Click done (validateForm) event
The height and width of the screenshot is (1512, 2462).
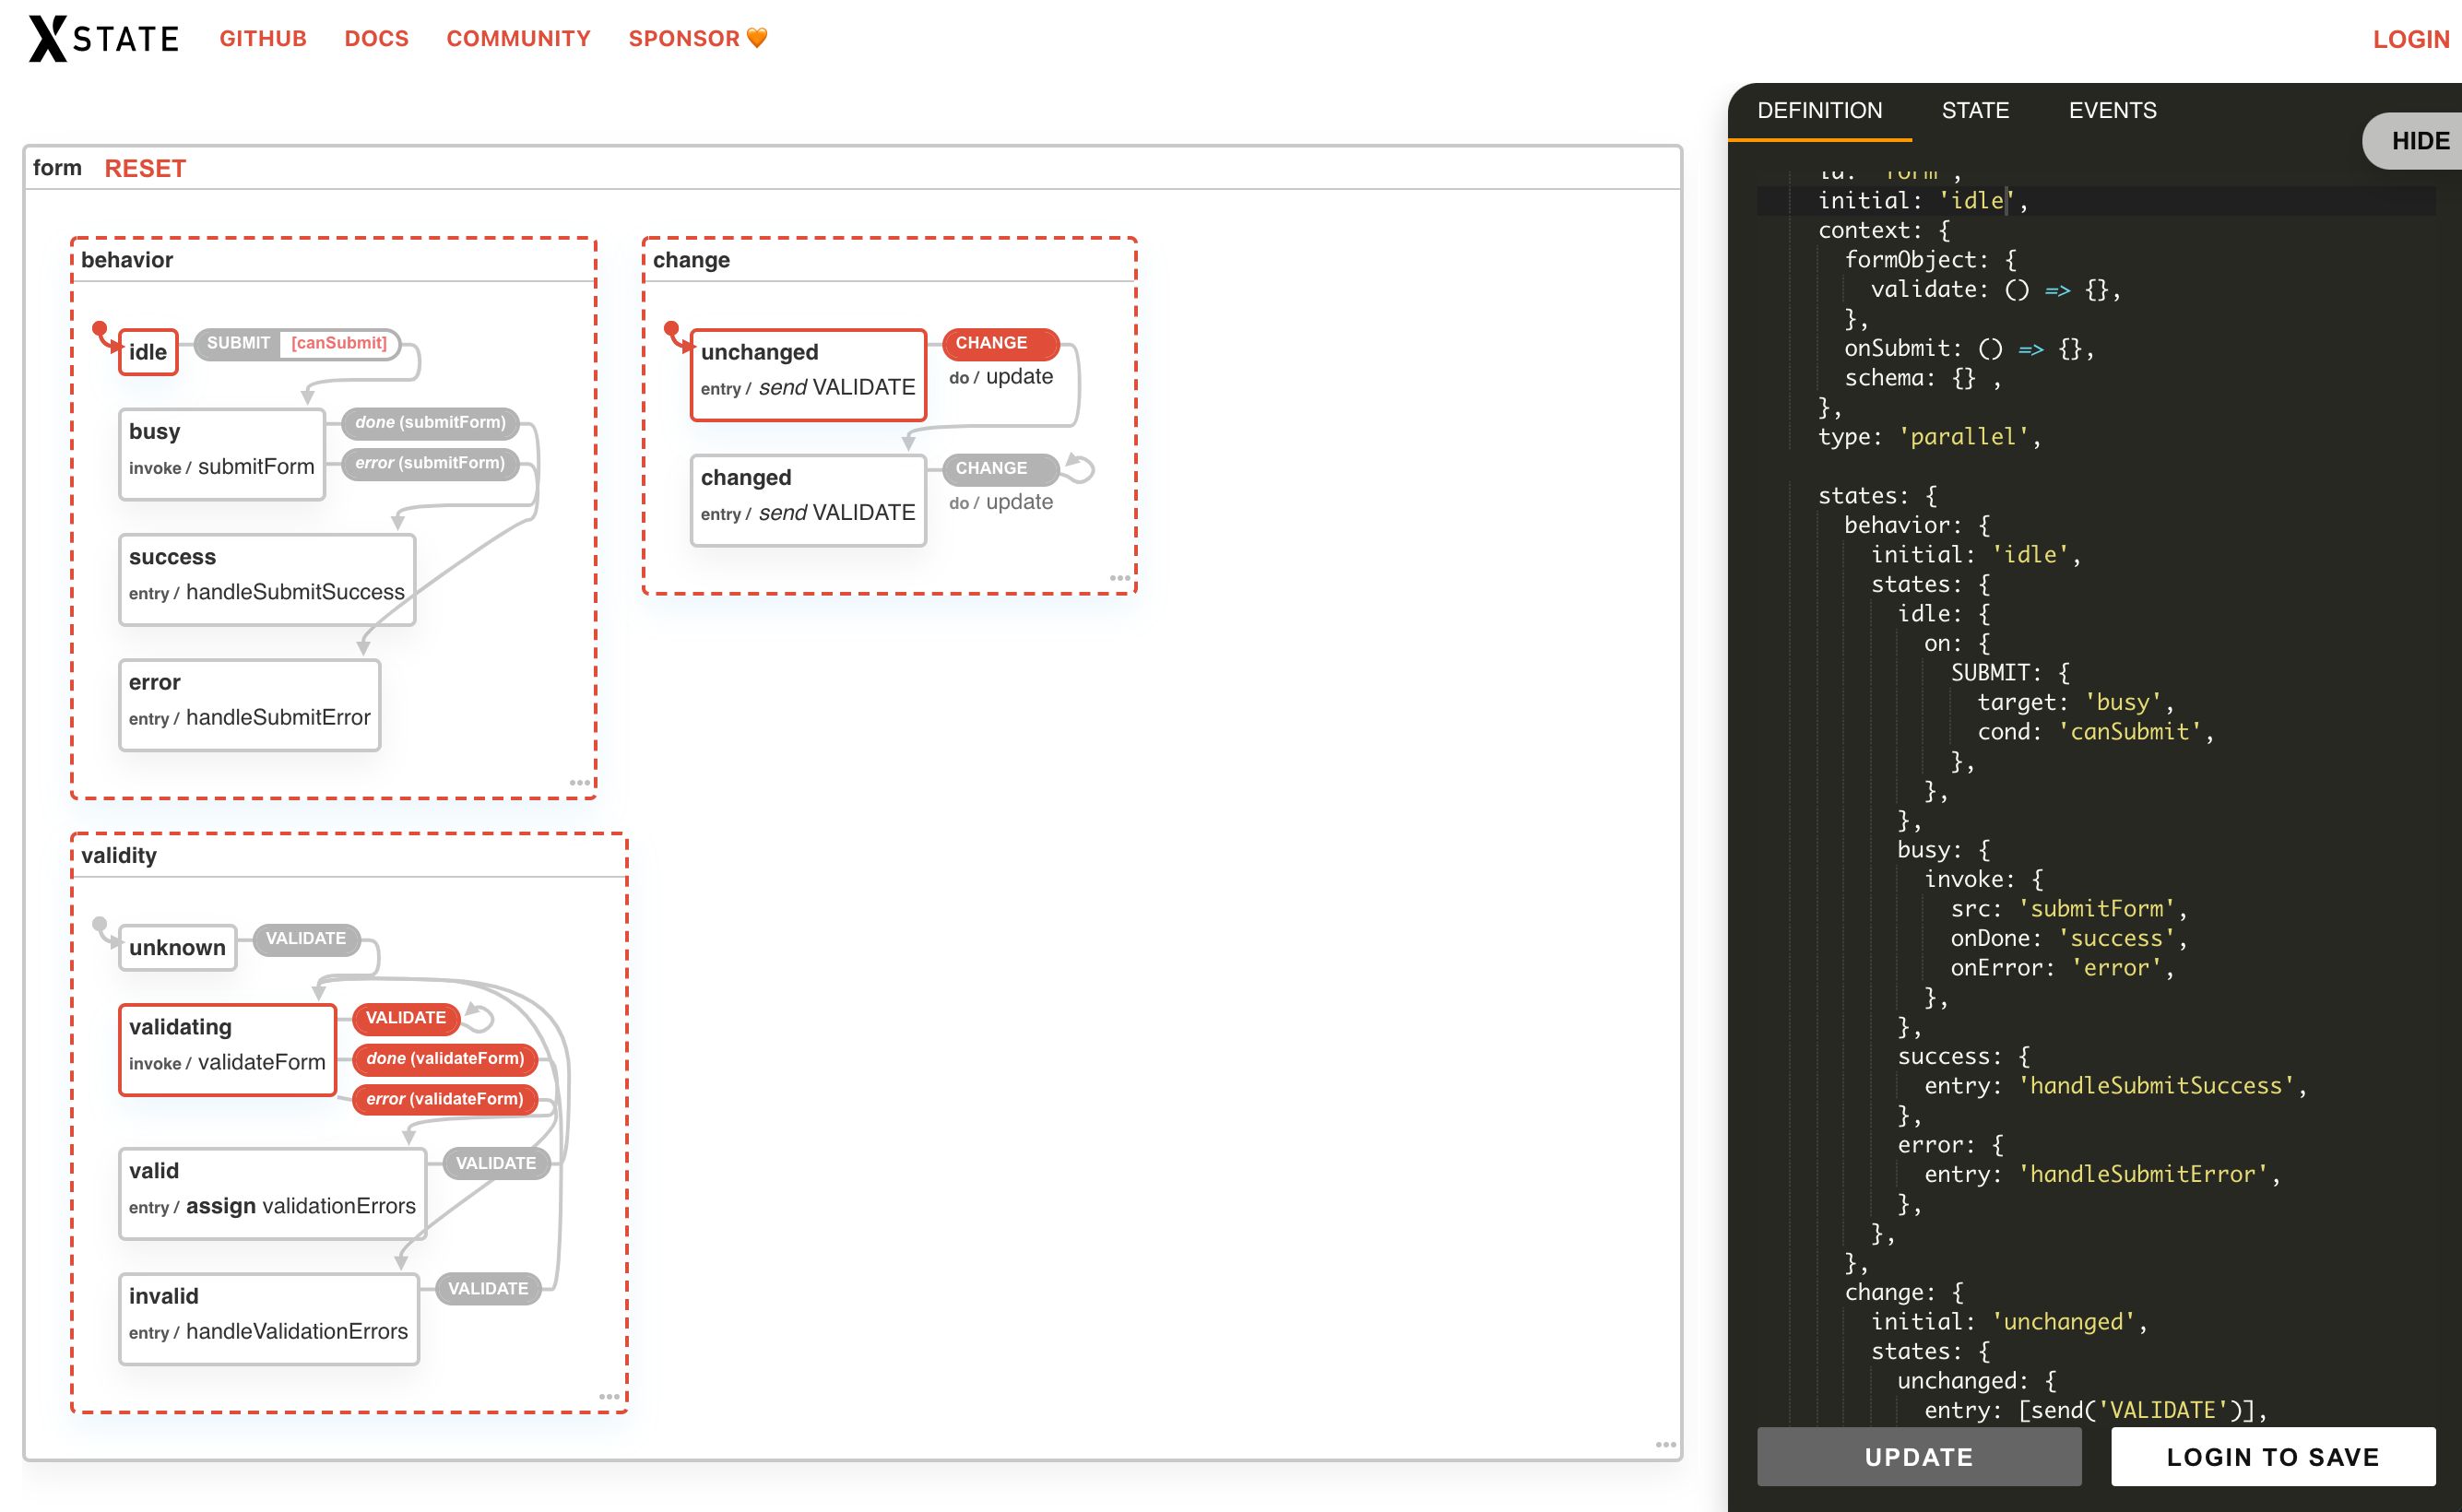(445, 1058)
